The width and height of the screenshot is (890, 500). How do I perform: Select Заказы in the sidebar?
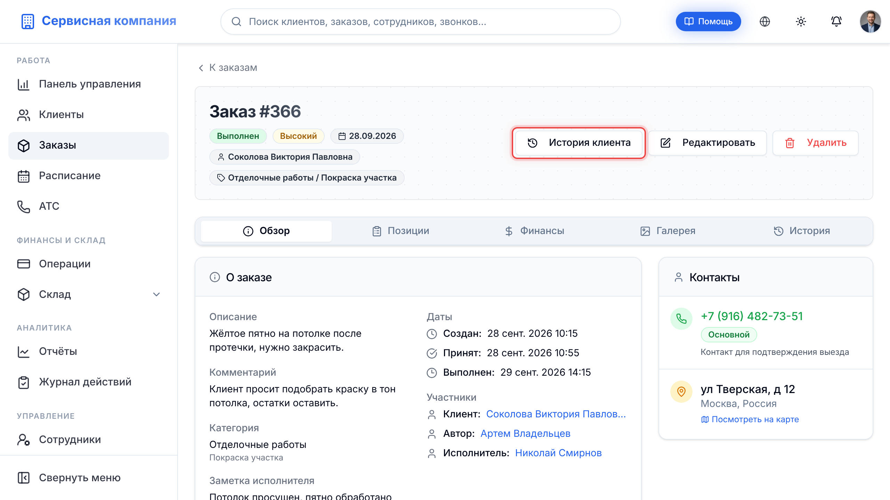tap(89, 145)
